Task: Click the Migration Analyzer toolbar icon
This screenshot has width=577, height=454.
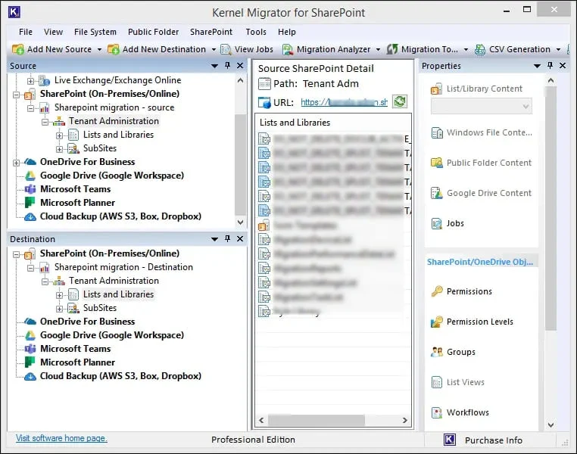Action: (288, 49)
